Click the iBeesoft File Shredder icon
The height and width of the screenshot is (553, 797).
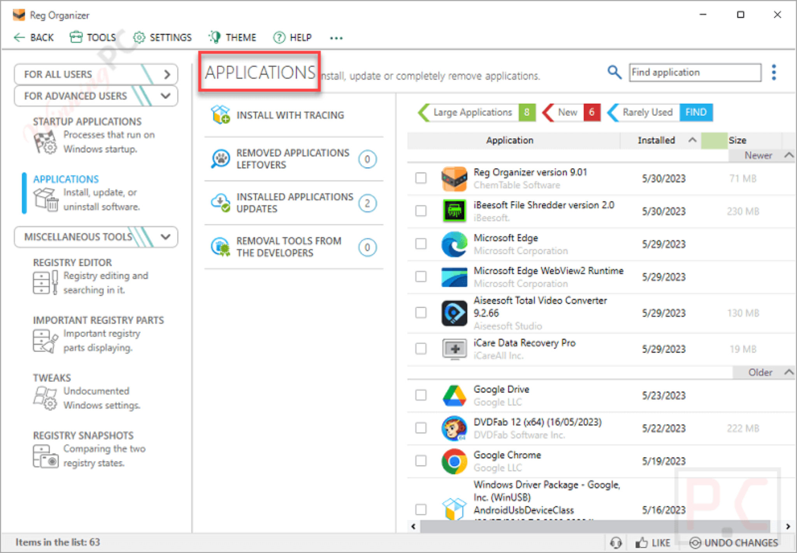[454, 211]
